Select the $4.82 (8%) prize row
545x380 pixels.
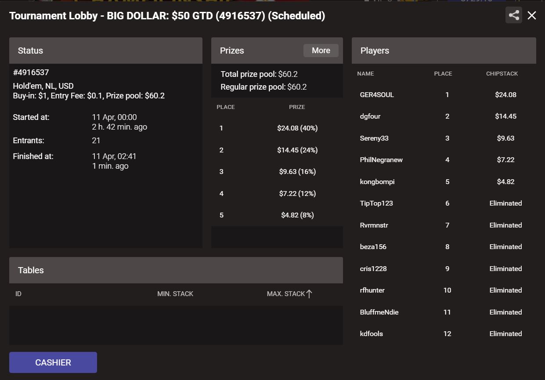click(x=277, y=215)
